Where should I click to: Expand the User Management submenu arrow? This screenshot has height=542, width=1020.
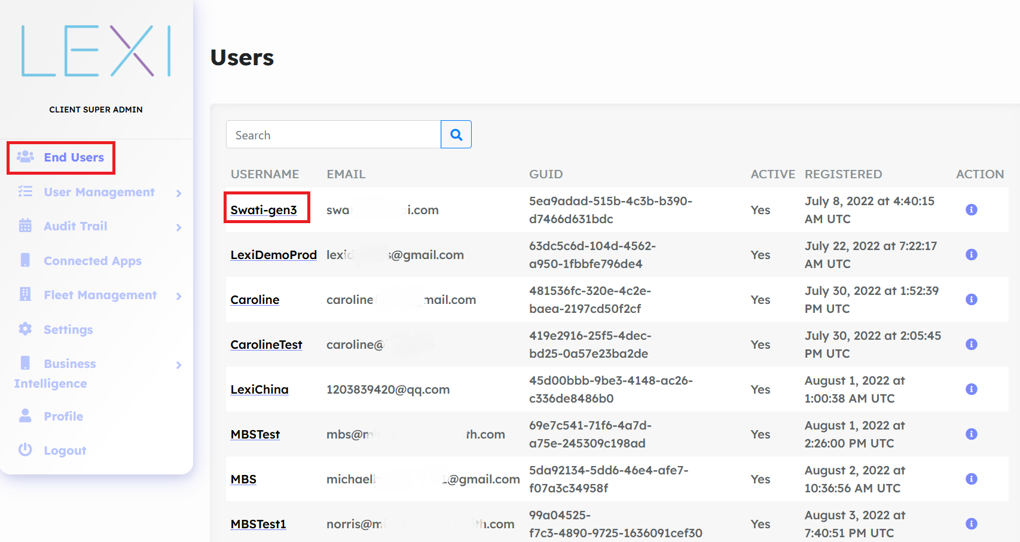coord(179,193)
